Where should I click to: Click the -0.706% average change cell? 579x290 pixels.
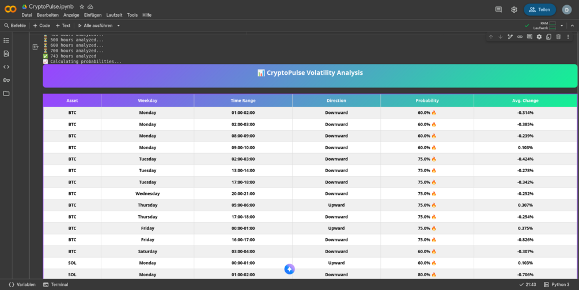coord(525,274)
